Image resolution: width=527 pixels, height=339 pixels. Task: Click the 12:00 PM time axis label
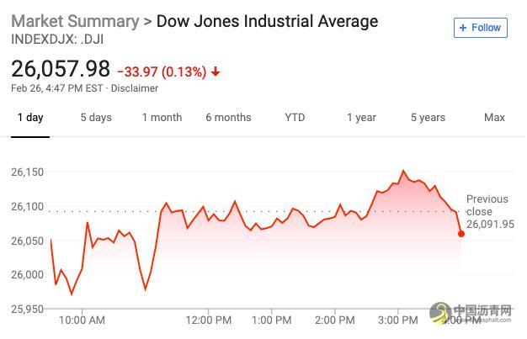point(208,320)
